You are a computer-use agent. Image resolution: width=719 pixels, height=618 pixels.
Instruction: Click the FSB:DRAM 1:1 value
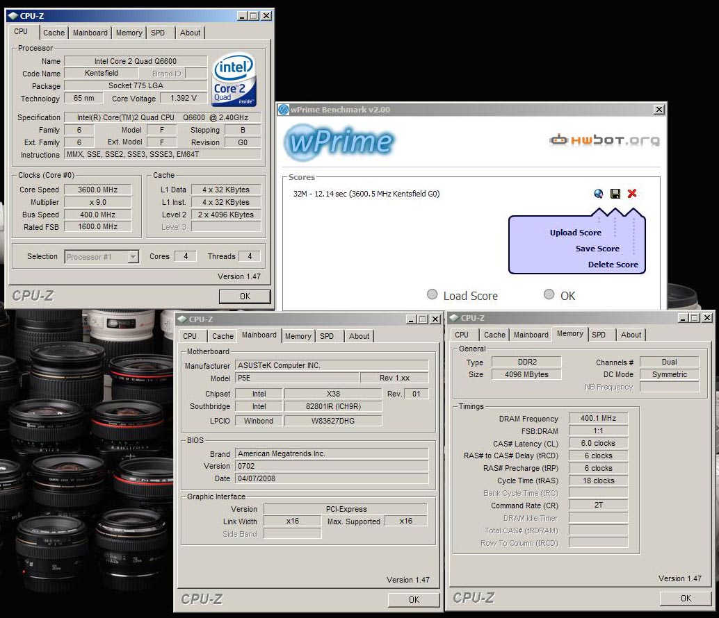click(x=598, y=431)
